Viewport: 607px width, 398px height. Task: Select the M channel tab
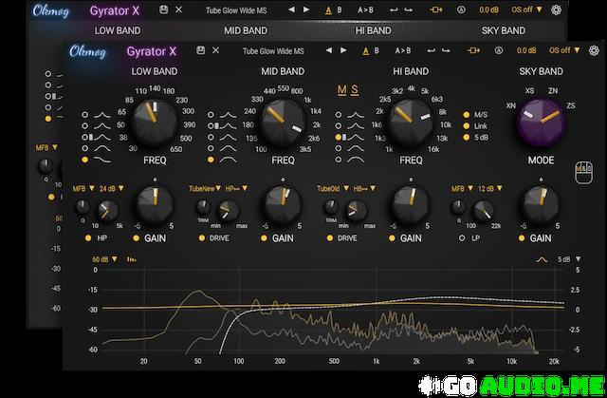click(342, 90)
